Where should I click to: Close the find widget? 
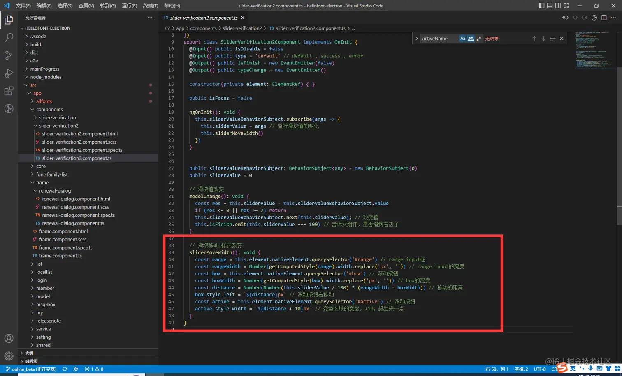(x=562, y=39)
